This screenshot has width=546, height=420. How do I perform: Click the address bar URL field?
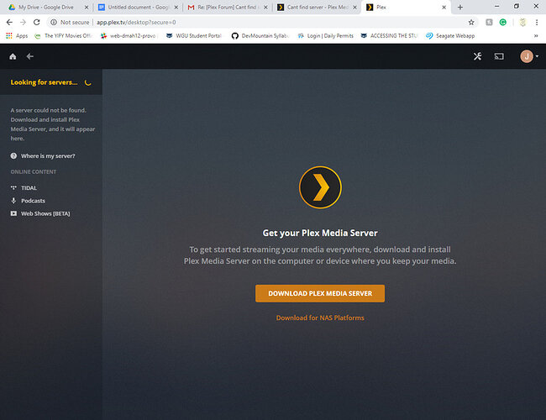tap(261, 23)
